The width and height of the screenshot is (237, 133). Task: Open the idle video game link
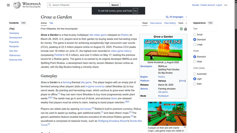98,35
